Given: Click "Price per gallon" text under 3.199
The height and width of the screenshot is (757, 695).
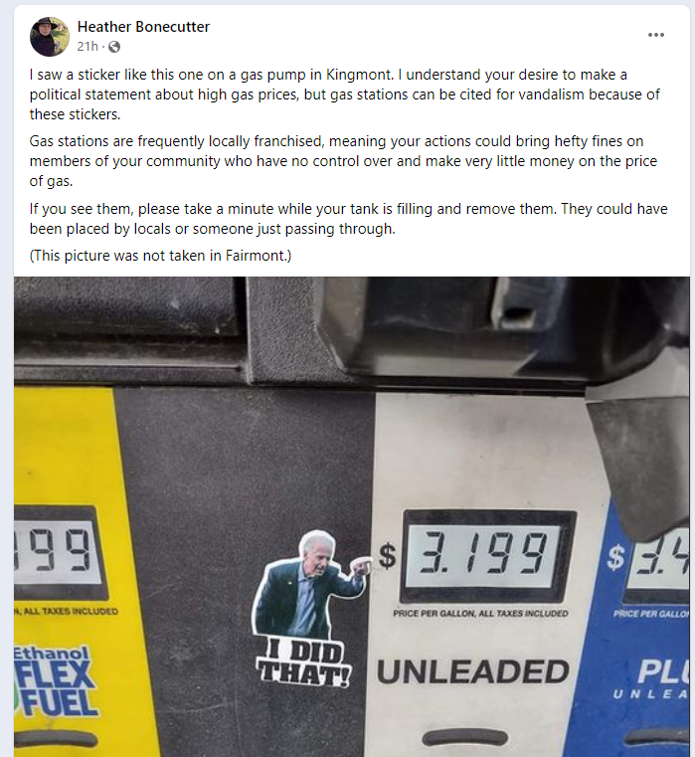Looking at the screenshot, I should coord(480,614).
